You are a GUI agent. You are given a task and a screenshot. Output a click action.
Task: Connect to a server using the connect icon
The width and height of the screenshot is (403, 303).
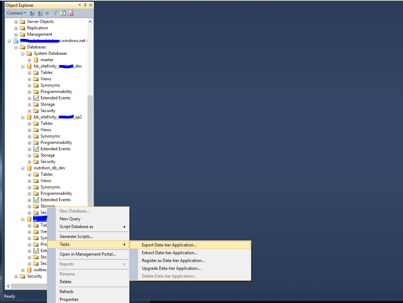click(x=32, y=13)
